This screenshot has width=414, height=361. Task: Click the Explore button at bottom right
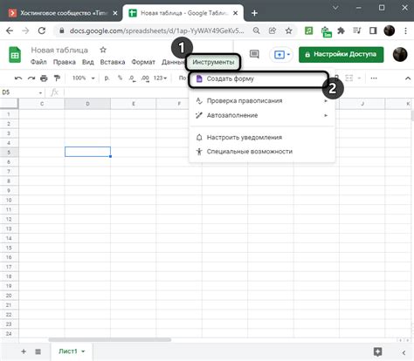(x=377, y=352)
